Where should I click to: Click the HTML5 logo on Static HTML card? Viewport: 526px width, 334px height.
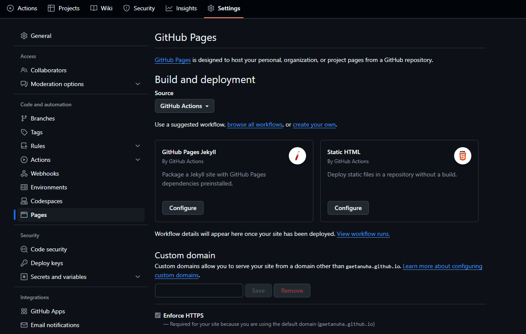click(463, 156)
